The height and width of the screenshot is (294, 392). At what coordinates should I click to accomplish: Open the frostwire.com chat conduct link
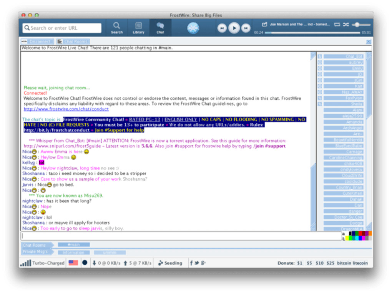[66, 109]
